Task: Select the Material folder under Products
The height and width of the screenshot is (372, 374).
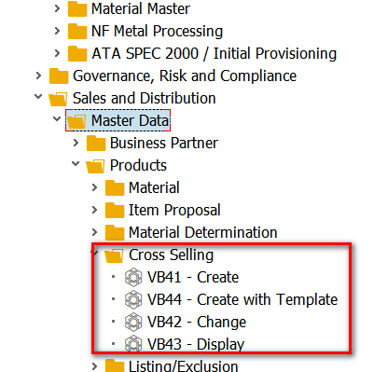Action: (154, 187)
